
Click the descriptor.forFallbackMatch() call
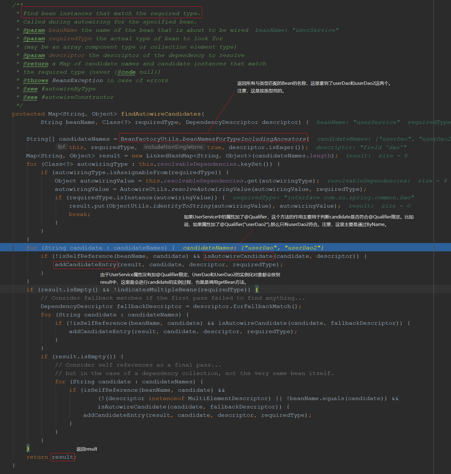[x=245, y=306]
